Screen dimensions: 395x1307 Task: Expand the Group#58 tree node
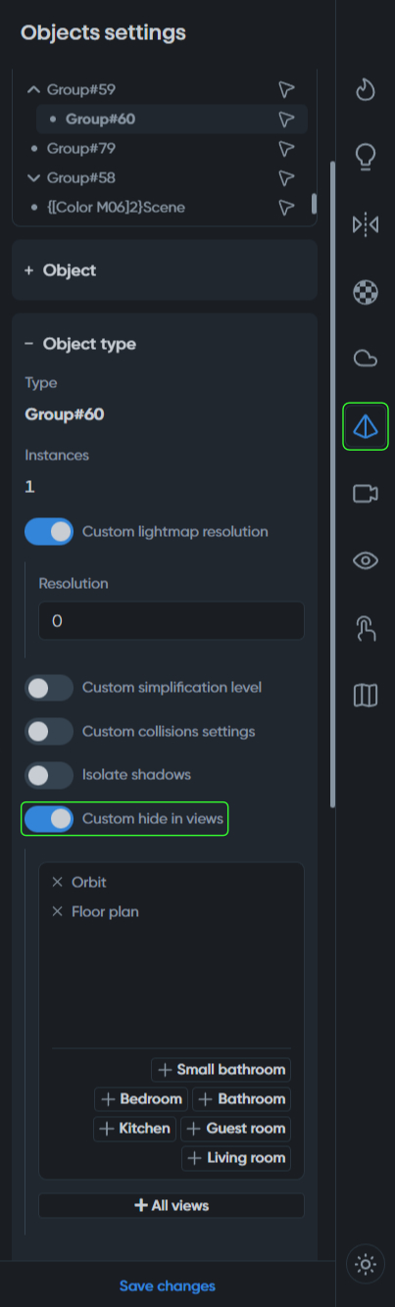[x=33, y=178]
